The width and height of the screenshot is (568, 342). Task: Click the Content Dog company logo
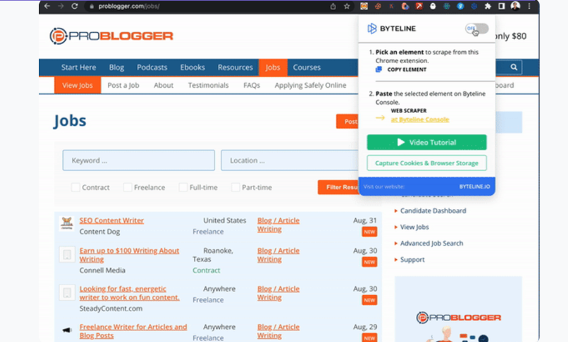[x=67, y=223]
